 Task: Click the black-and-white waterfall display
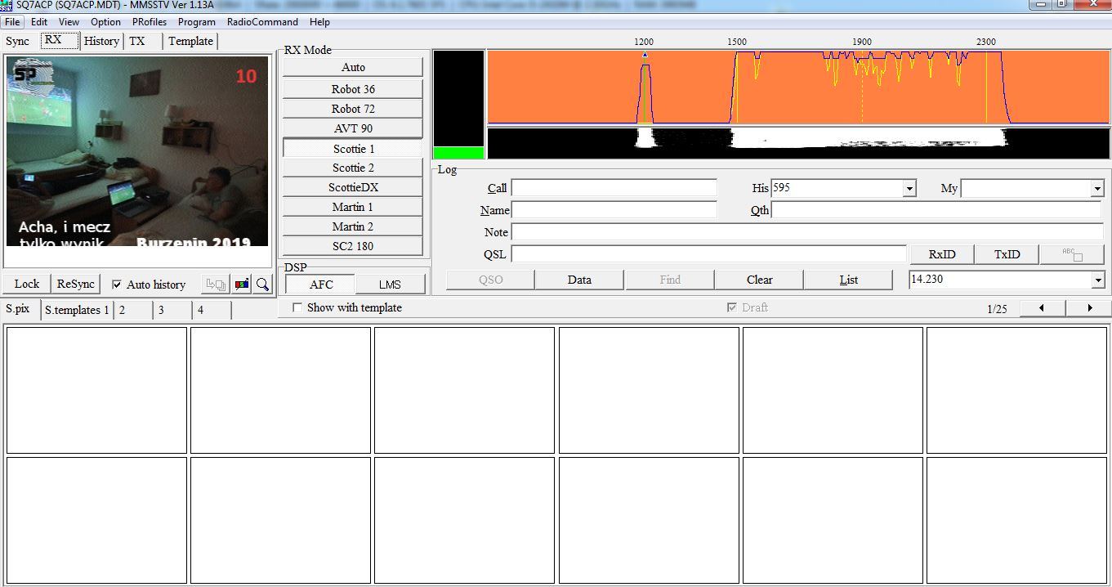(x=798, y=142)
